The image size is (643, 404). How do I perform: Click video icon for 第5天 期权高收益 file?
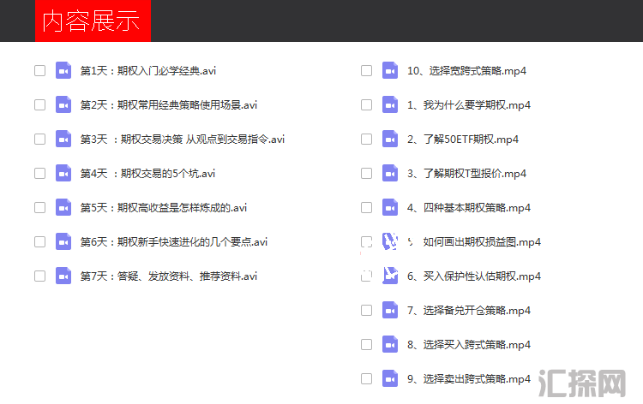63,207
